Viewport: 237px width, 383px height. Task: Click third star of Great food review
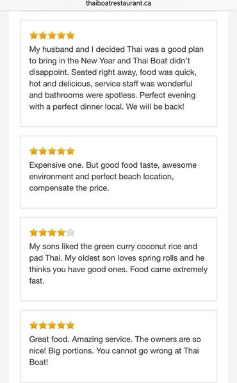(52, 325)
